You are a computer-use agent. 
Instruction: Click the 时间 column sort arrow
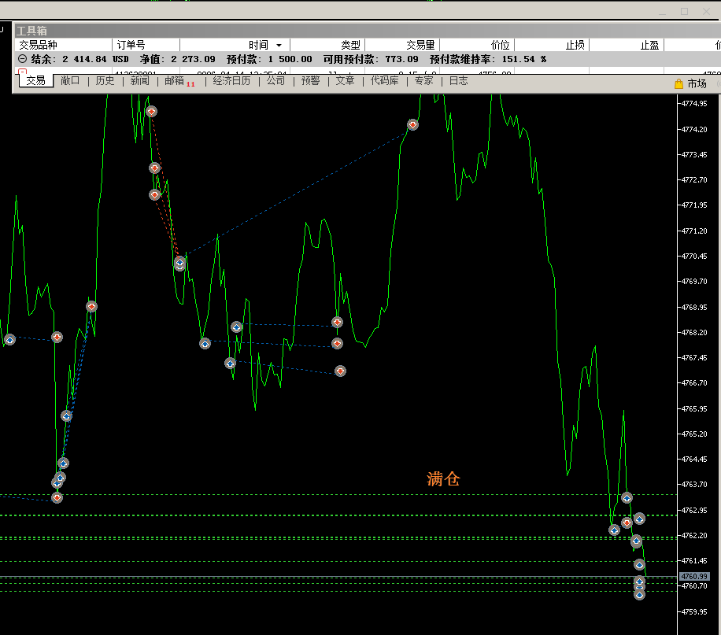(279, 46)
